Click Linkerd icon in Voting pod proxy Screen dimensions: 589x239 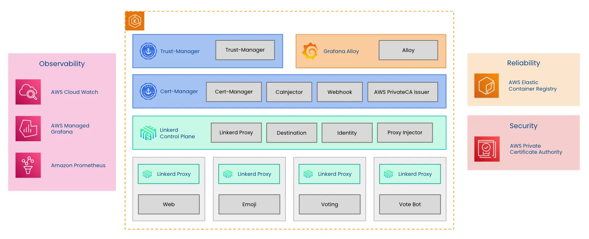coord(308,174)
